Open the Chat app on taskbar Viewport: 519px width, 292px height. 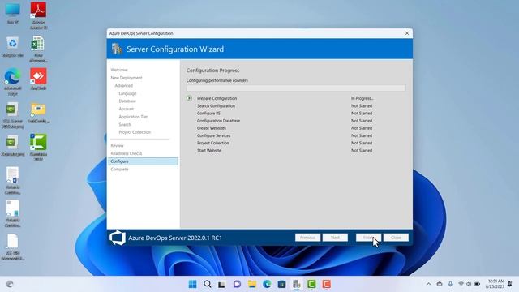pyautogui.click(x=237, y=284)
